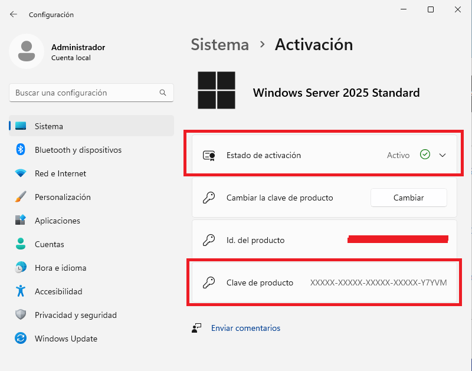Screen dimensions: 472x371
Task: Open the Sistema section in sidebar
Action: tap(91, 126)
